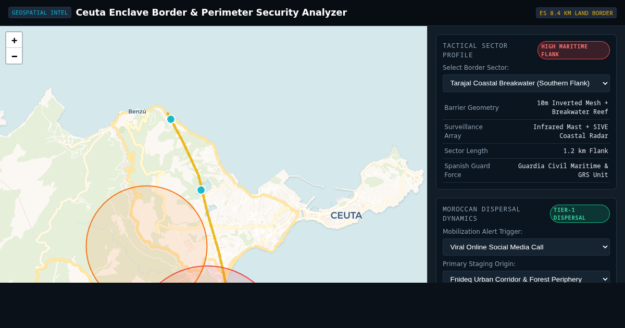
Task: Open the Primary Staging Origin dropdown
Action: pyautogui.click(x=526, y=277)
